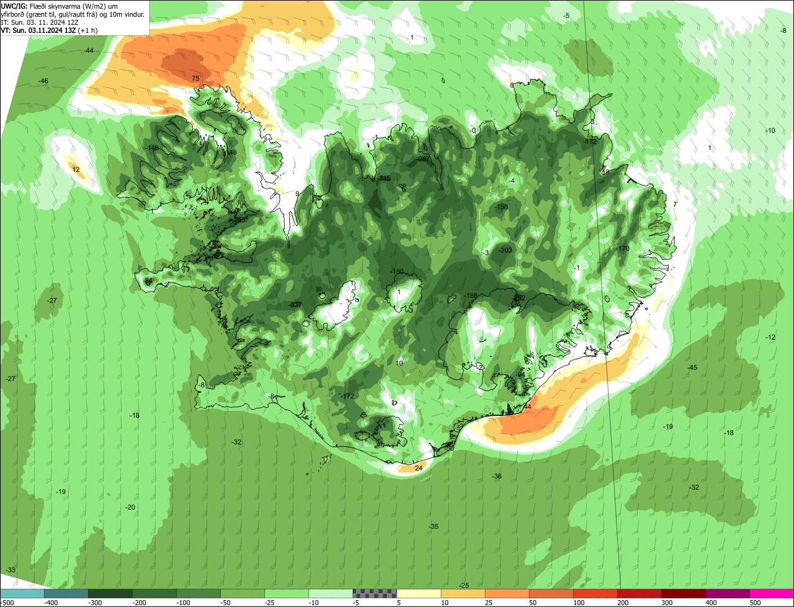
Task: Click the -35 value on the map
Action: (x=434, y=526)
